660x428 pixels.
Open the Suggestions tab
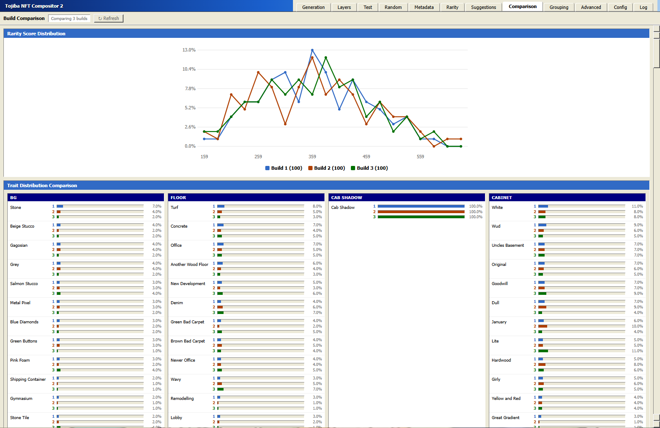483,7
